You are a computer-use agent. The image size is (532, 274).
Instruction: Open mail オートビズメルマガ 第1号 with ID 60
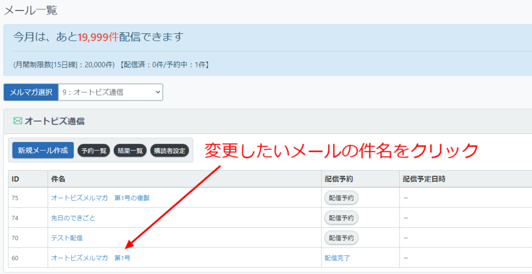tap(90, 258)
